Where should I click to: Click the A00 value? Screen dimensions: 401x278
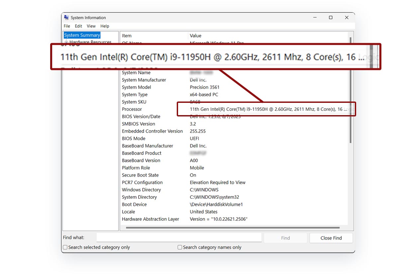tap(194, 160)
